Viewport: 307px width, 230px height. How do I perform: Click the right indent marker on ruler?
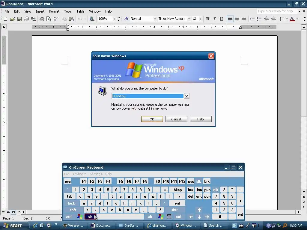click(x=241, y=28)
